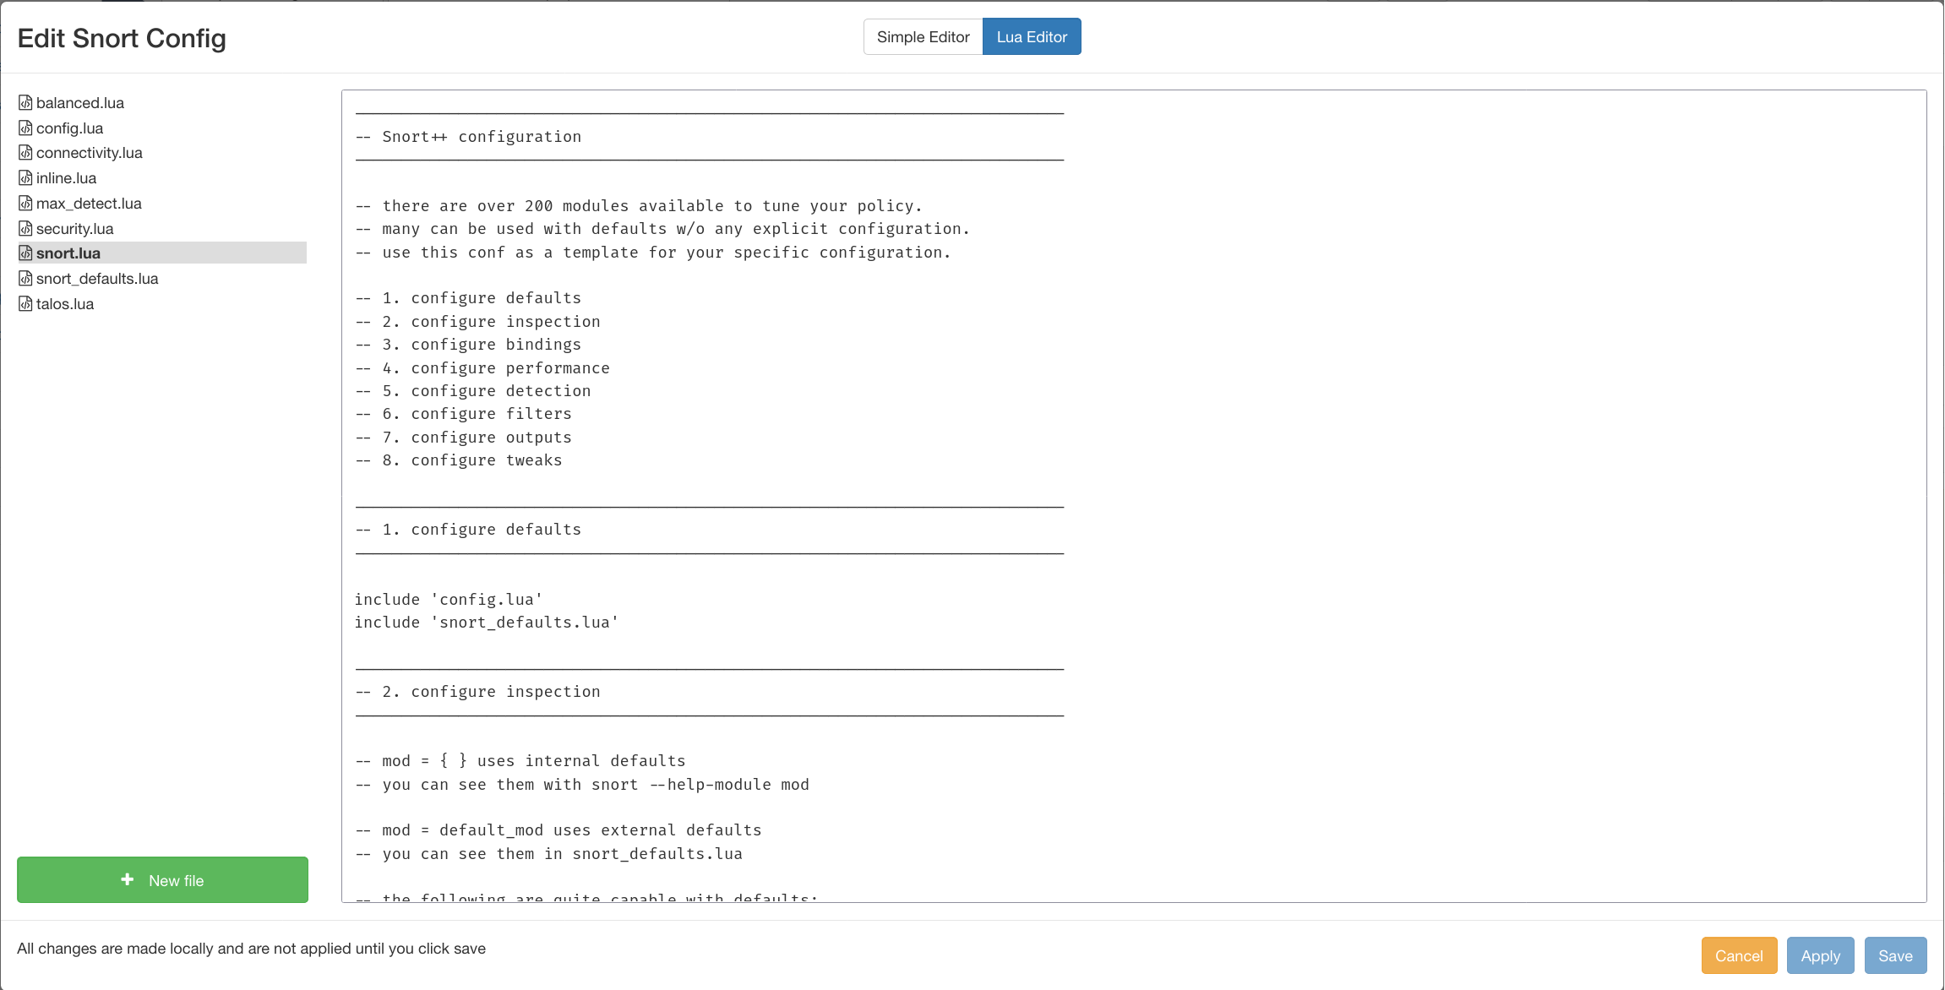
Task: Click the '-- 8. configure tweaks' line
Action: (459, 460)
